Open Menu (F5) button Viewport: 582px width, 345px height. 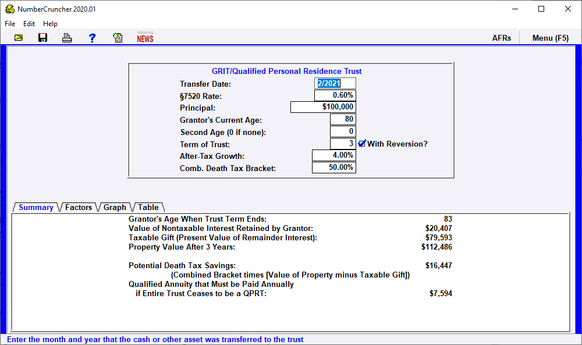click(x=551, y=38)
